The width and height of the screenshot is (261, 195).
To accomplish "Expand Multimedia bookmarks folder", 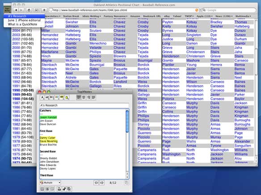I will tap(243, 16).
